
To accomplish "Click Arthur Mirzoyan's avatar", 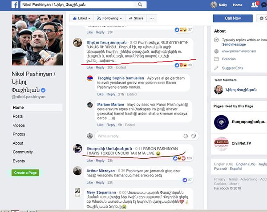I will pos(77,171).
